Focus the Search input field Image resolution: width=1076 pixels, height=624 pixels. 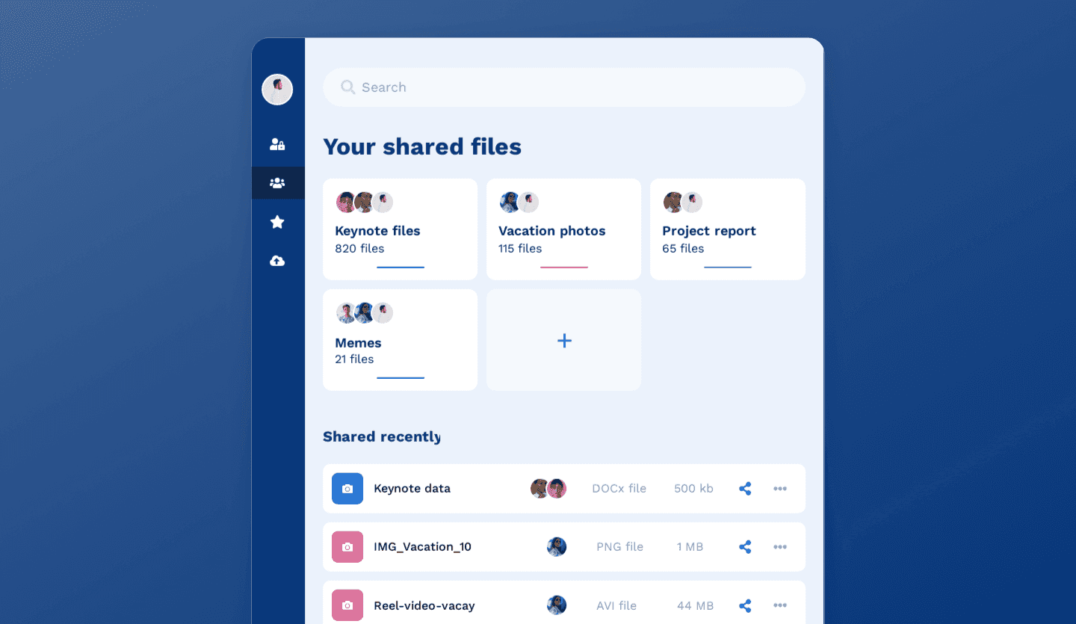564,87
